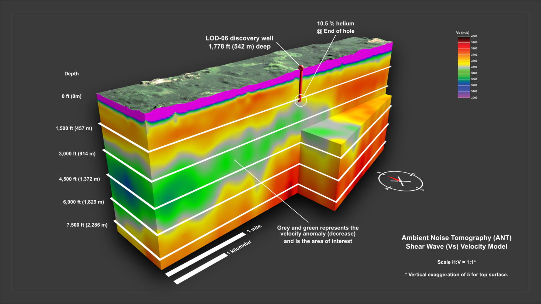The height and width of the screenshot is (304, 541).
Task: Select the 1,500 ft (457 m) depth label
Action: tap(74, 128)
